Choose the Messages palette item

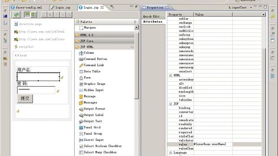[x=88, y=102]
